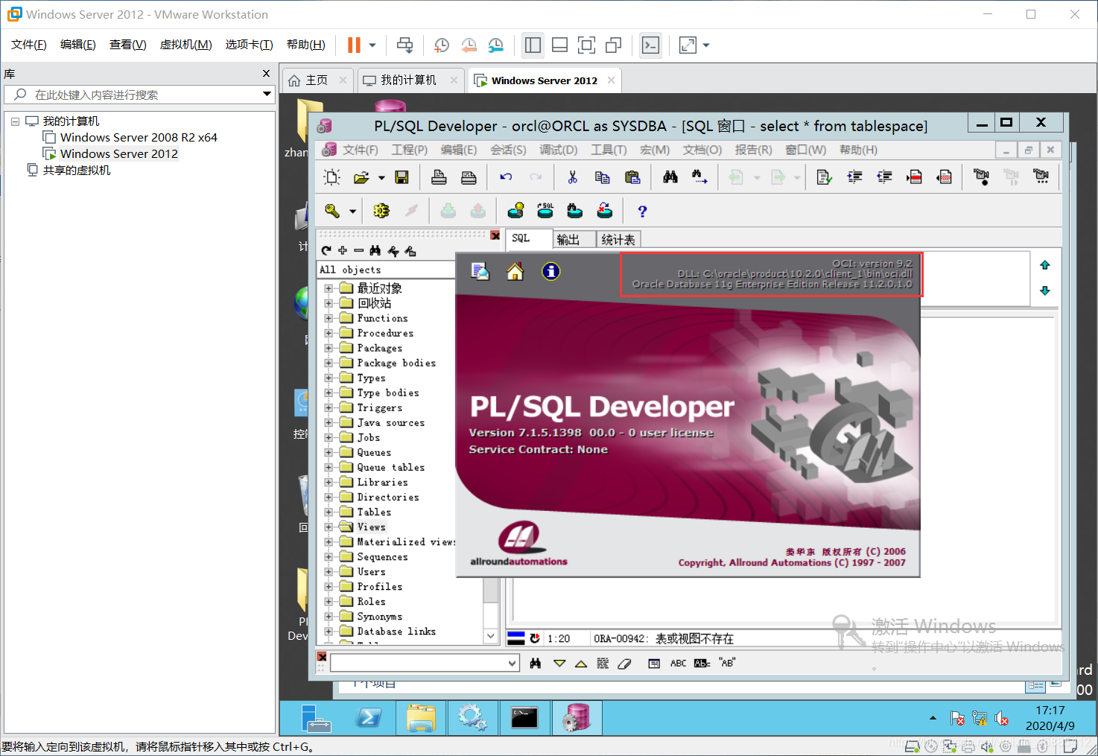Click the Record macro camera icon
Screen dimensions: 1098x756
tap(981, 177)
